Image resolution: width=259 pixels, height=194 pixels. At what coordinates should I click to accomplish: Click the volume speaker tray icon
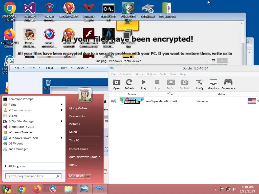(x=234, y=189)
